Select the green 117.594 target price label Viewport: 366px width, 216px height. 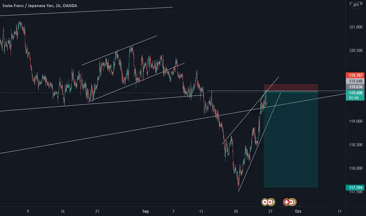(355, 187)
